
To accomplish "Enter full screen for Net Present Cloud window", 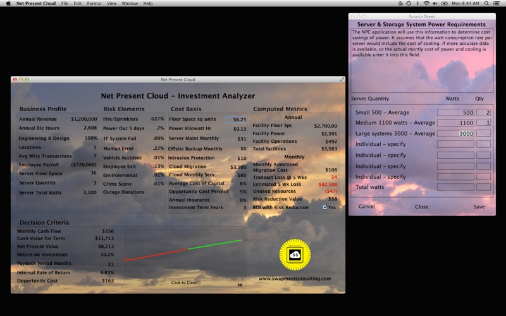I will click(x=342, y=80).
